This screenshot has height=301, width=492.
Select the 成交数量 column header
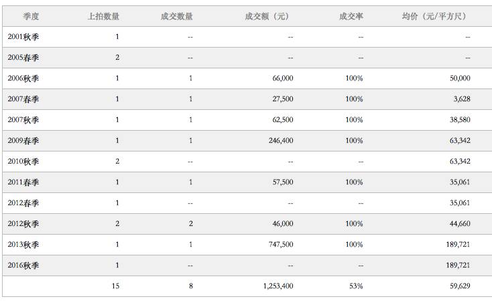(177, 16)
